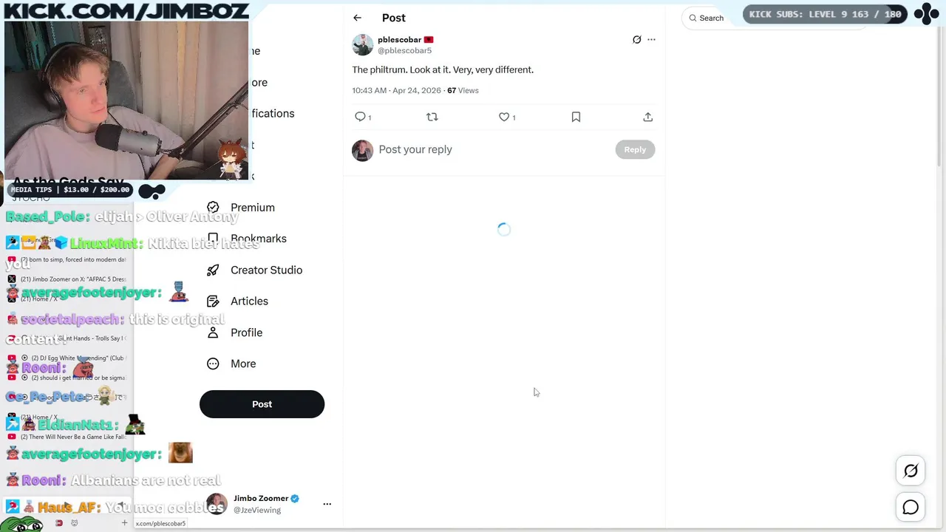Click the black Post button
The height and width of the screenshot is (532, 946).
coord(262,404)
